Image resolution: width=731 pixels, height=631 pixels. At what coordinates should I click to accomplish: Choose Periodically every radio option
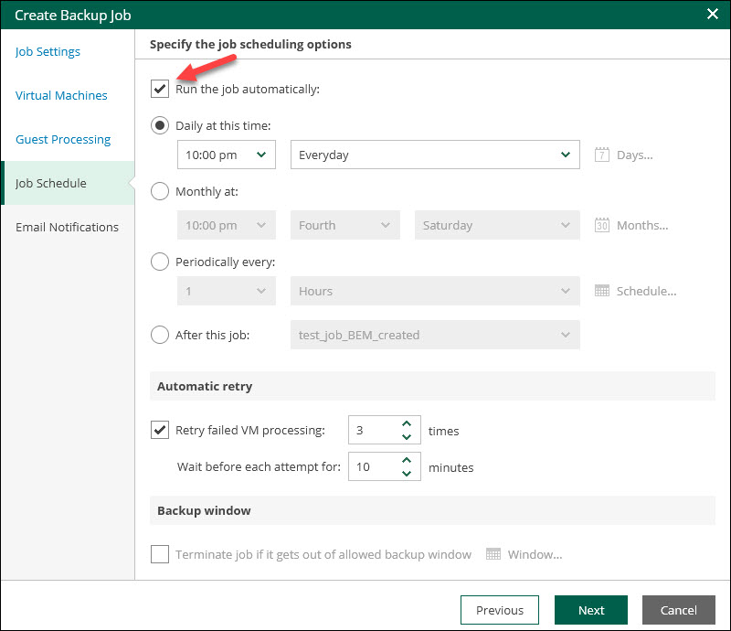[x=160, y=262]
